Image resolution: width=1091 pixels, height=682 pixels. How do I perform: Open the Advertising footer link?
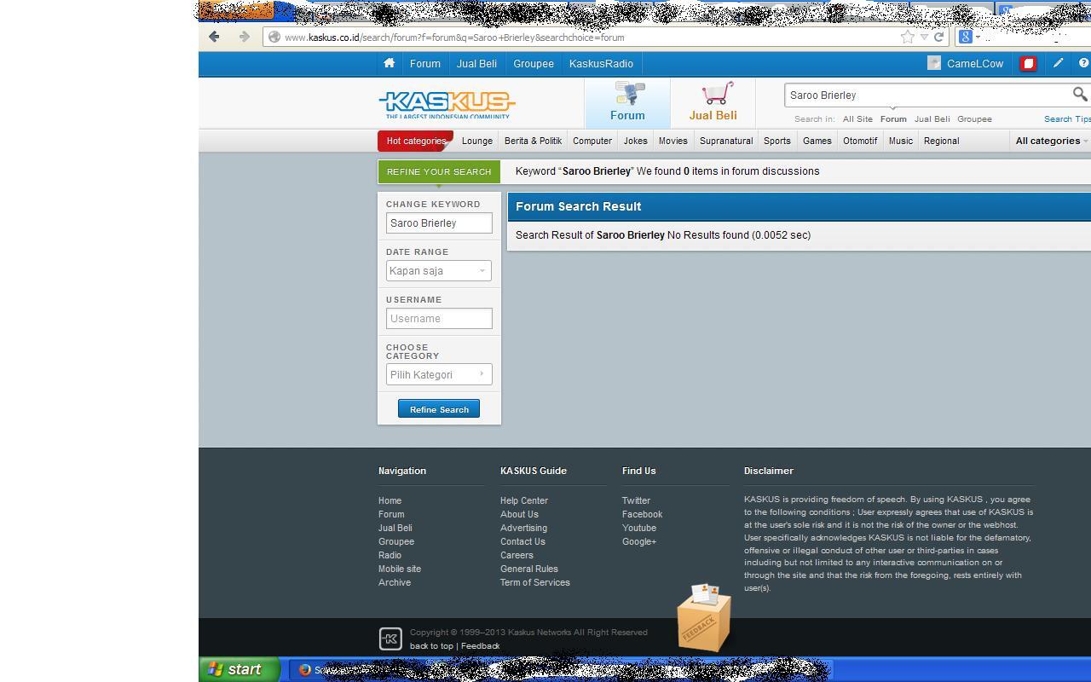tap(523, 528)
